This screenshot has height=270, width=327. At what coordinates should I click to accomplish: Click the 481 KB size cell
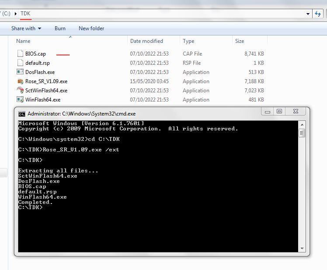click(256, 100)
